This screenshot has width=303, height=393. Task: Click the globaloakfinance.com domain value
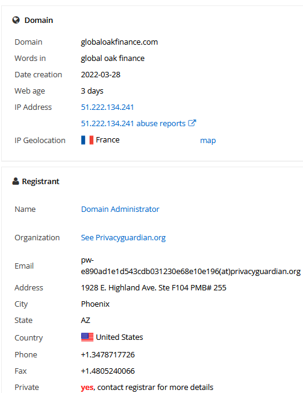[x=119, y=42]
